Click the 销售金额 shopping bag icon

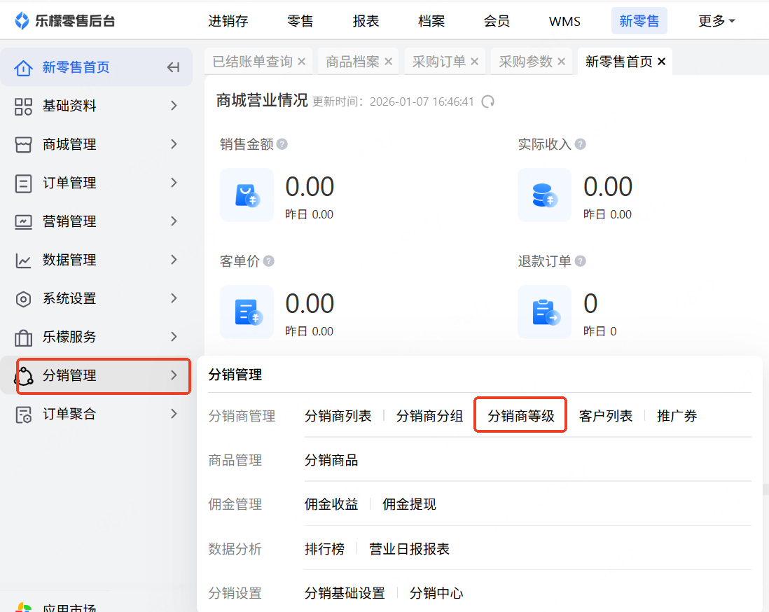pyautogui.click(x=247, y=195)
